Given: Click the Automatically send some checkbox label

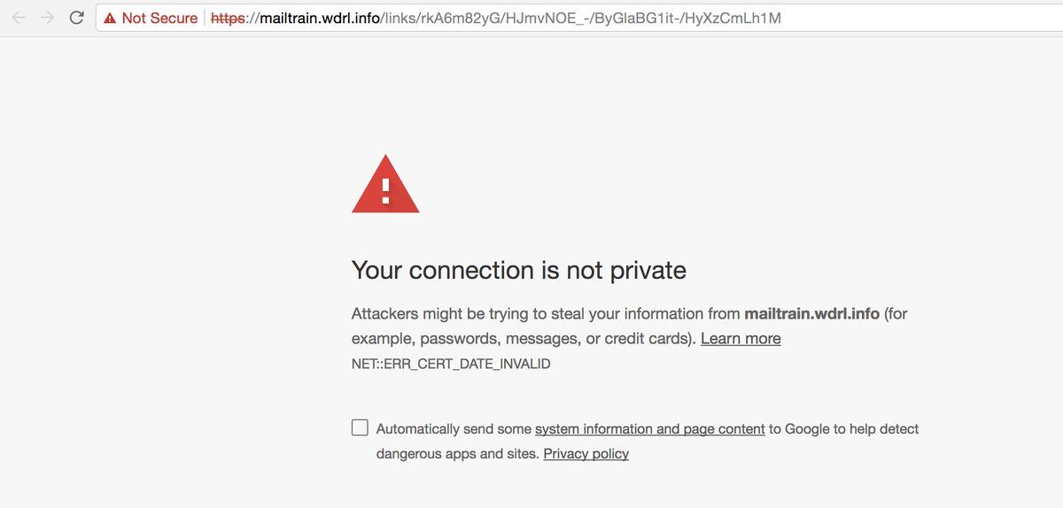Looking at the screenshot, I should tap(454, 428).
